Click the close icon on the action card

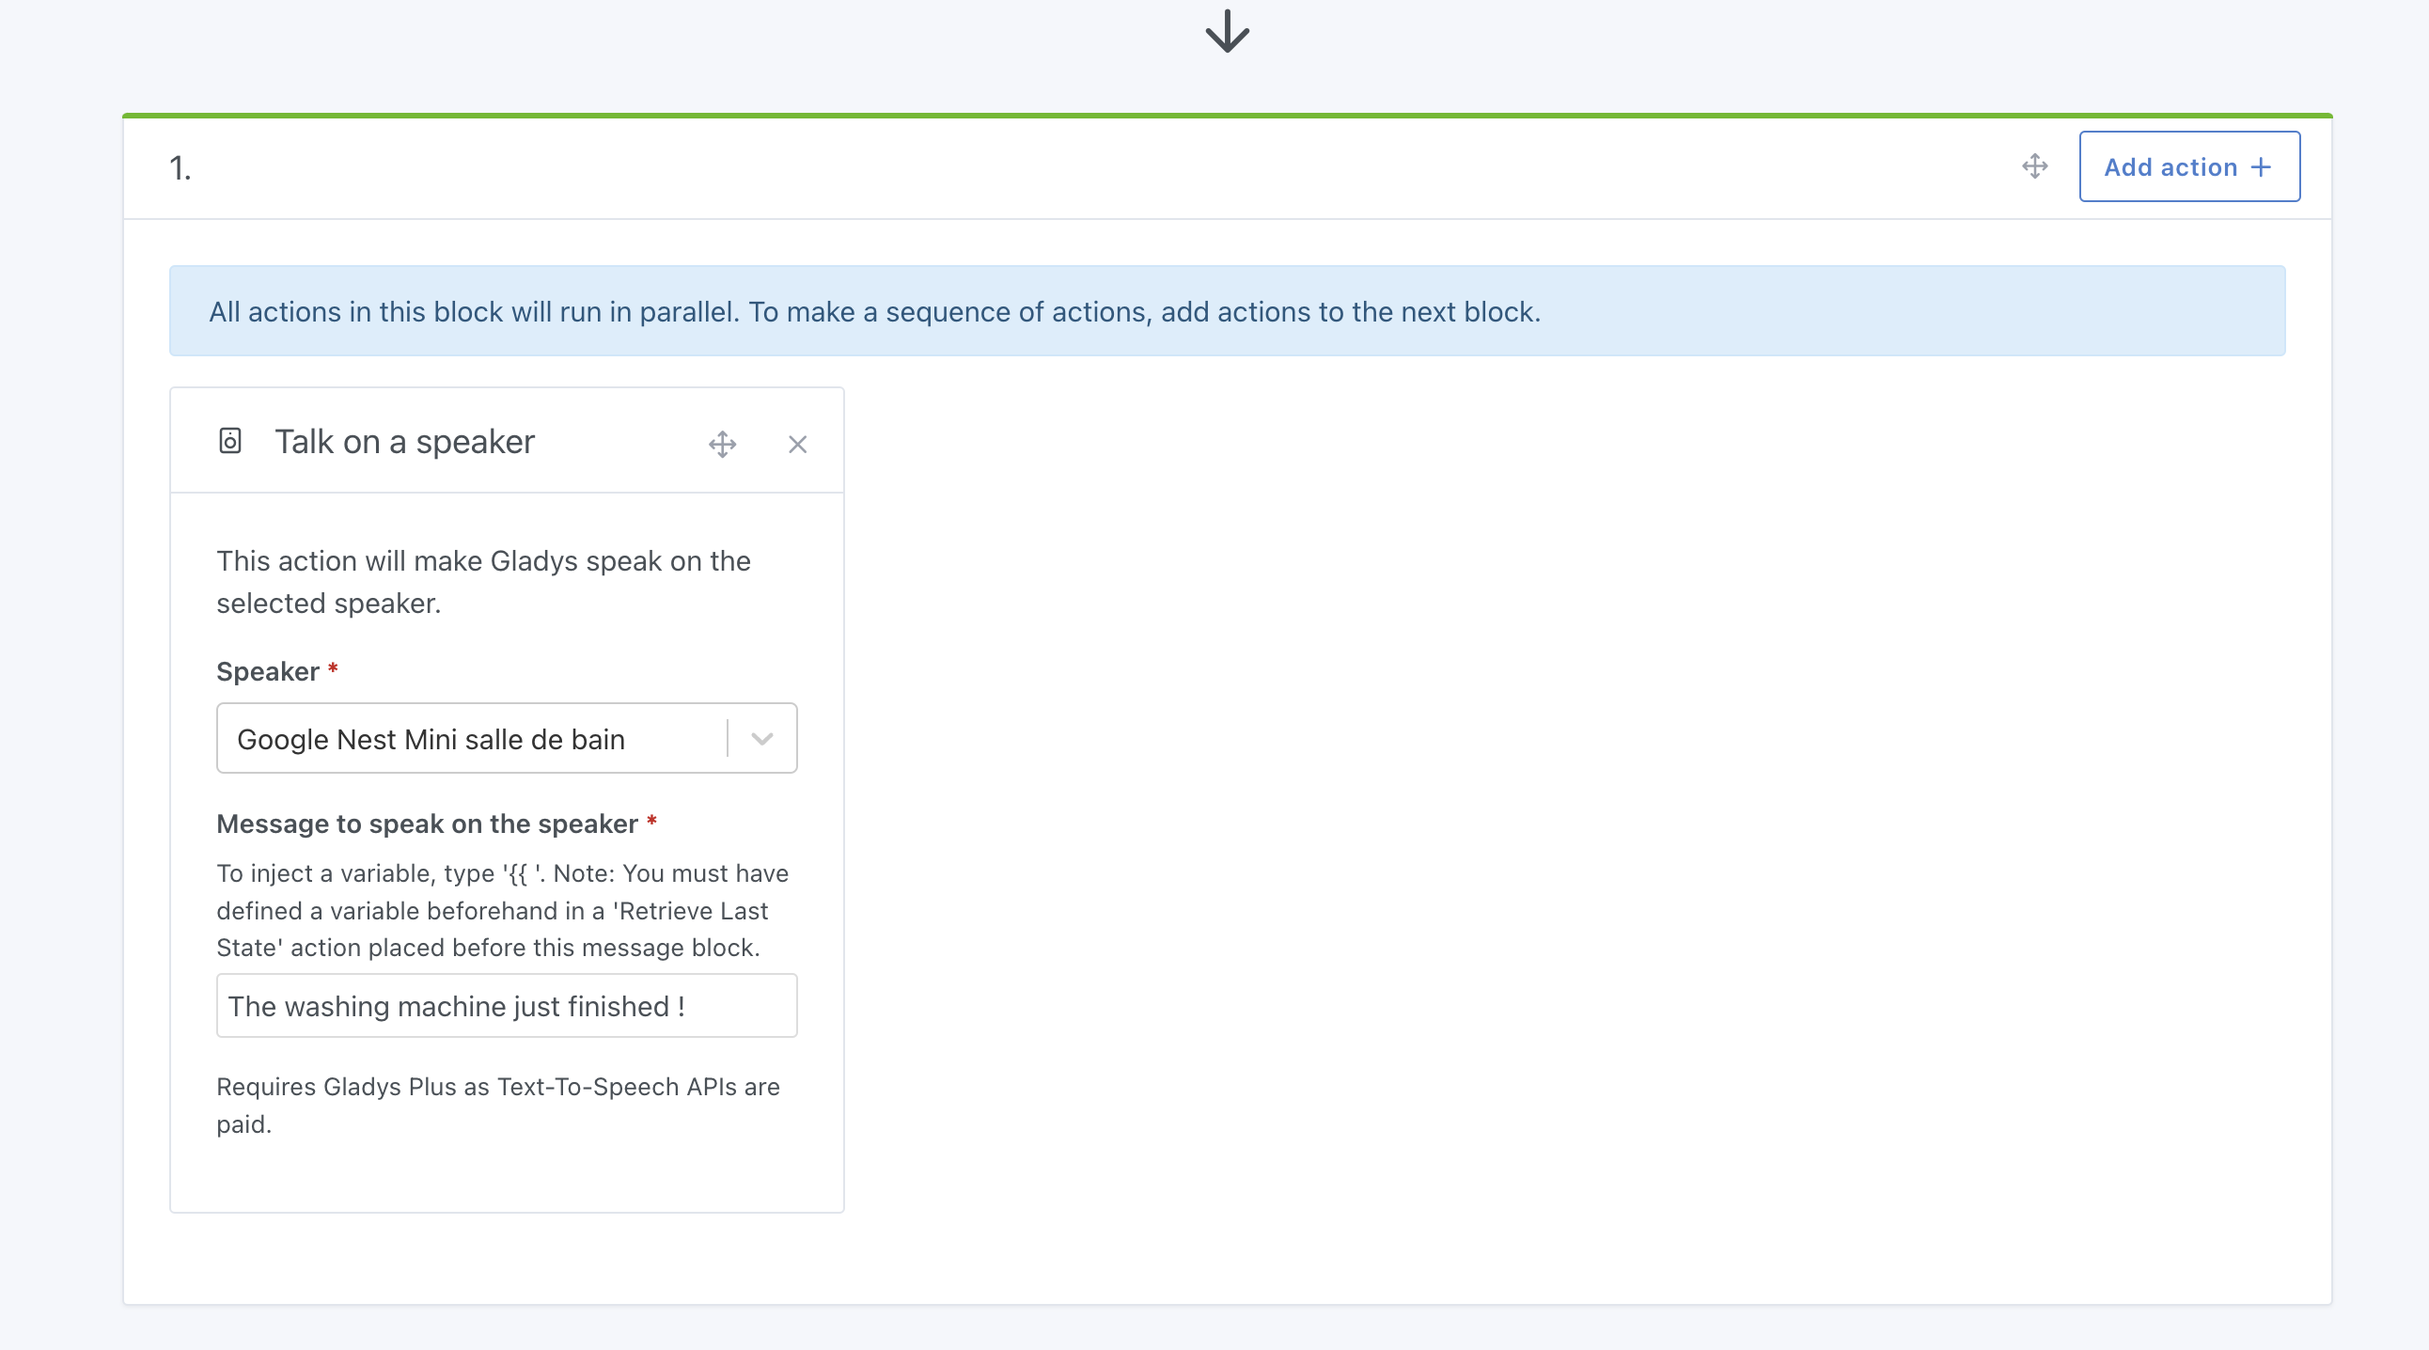coord(797,444)
